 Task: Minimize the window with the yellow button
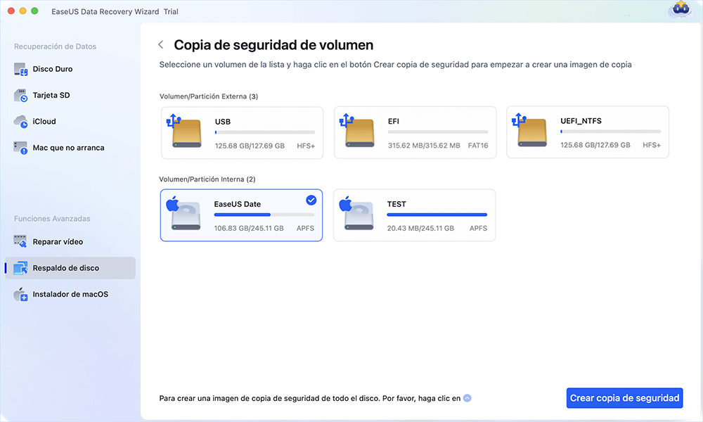23,11
